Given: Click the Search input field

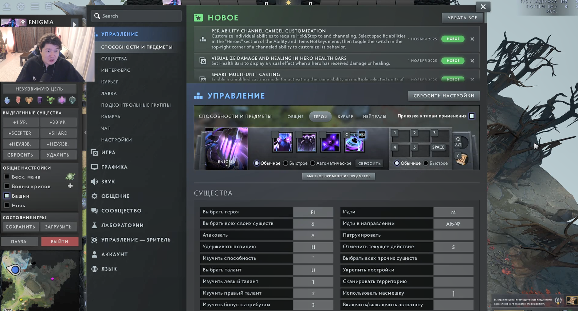Looking at the screenshot, I should coord(140,16).
